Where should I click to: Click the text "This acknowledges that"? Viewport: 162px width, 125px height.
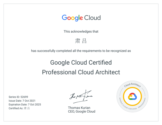point(81,32)
